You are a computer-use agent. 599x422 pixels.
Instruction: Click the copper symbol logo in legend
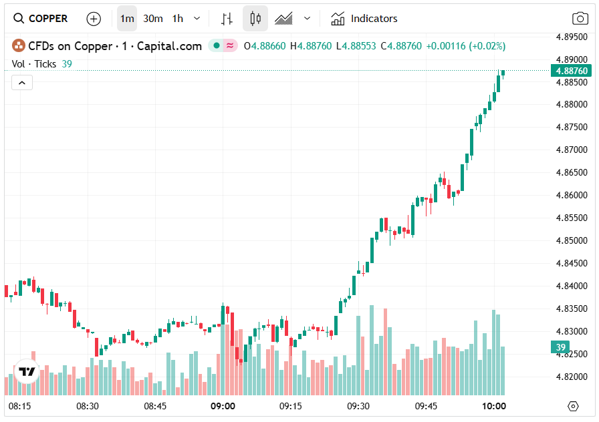tap(18, 46)
